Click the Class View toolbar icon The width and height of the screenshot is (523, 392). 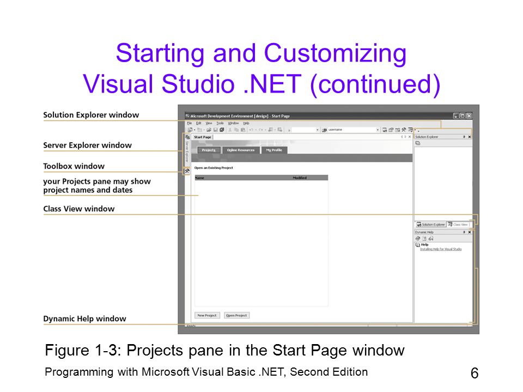410,130
